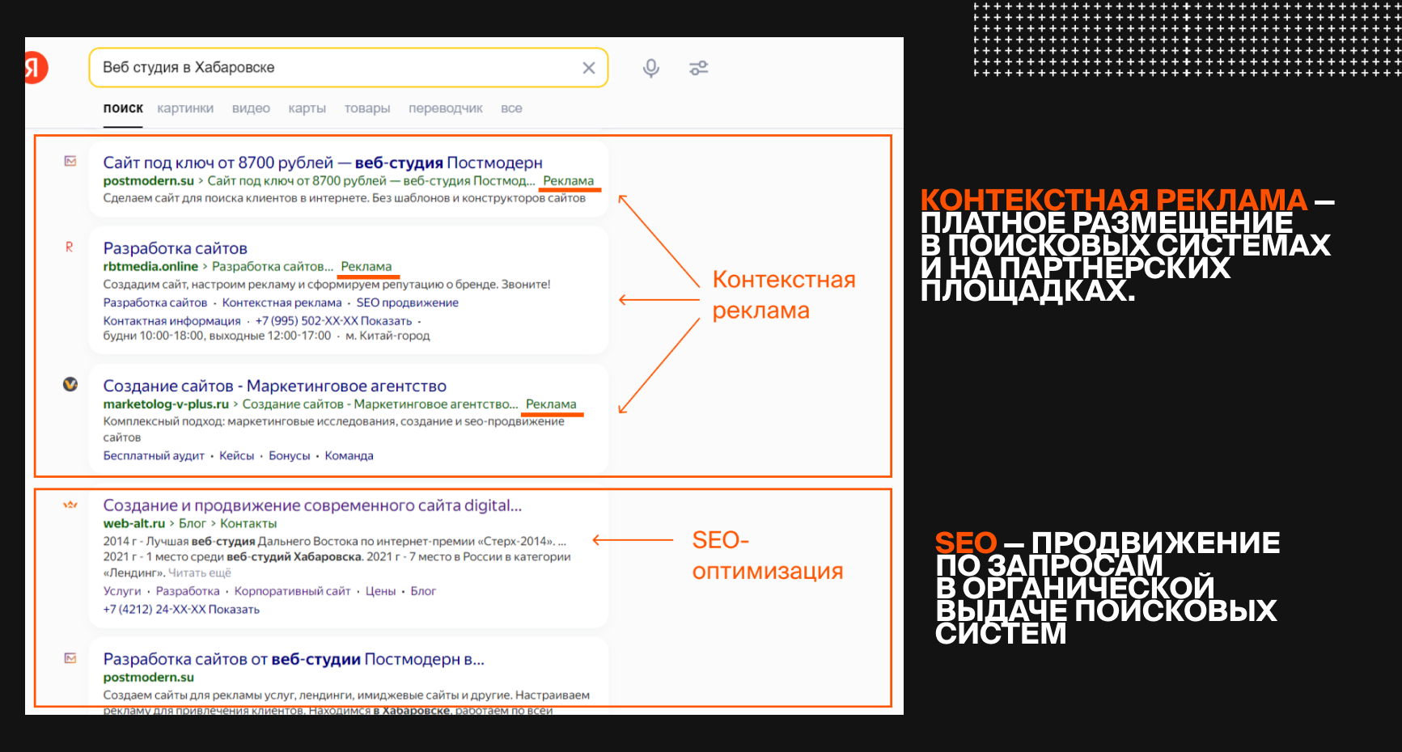Screen dimensions: 1402x752
Task: Open 'Бесплатный аудит' sitelink
Action: pyautogui.click(x=154, y=456)
